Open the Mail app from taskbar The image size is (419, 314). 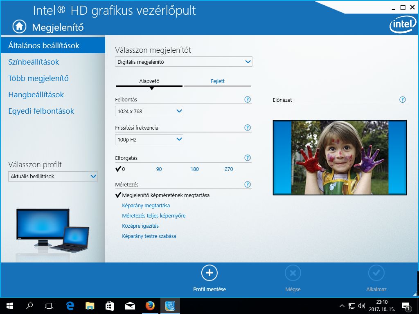click(x=130, y=306)
